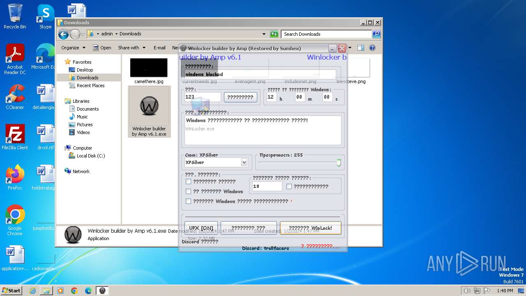Open Google Chrome desktop icon

[15, 220]
